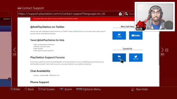Add new window with plus icon
177x99 pixels.
point(167,50)
